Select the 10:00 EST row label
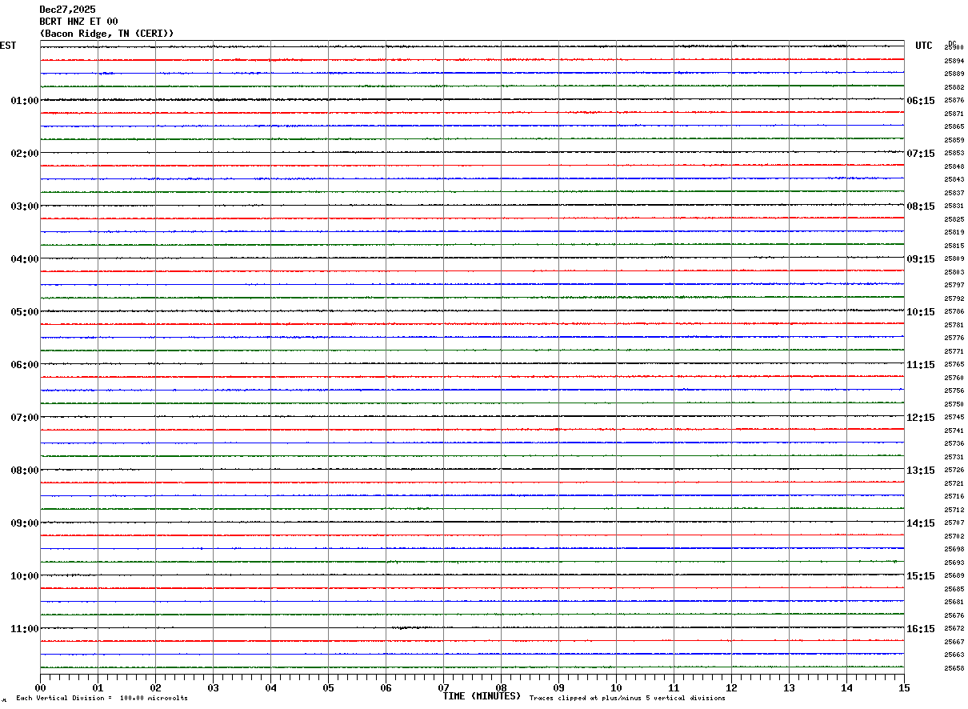The image size is (968, 709). click(x=25, y=576)
